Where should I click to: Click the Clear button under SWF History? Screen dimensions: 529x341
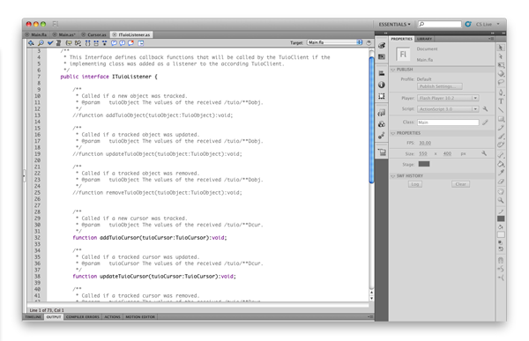click(x=460, y=184)
